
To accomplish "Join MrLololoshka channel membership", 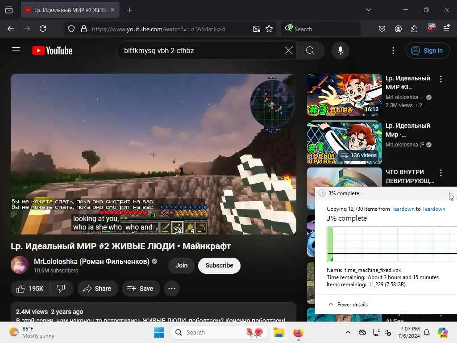I will click(x=181, y=265).
